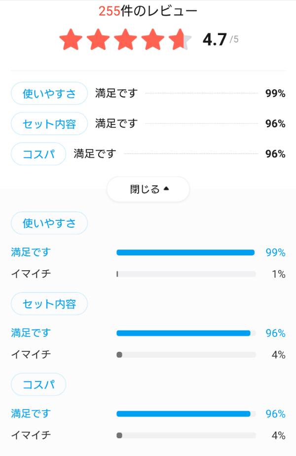Click the second red rating star

click(x=98, y=40)
